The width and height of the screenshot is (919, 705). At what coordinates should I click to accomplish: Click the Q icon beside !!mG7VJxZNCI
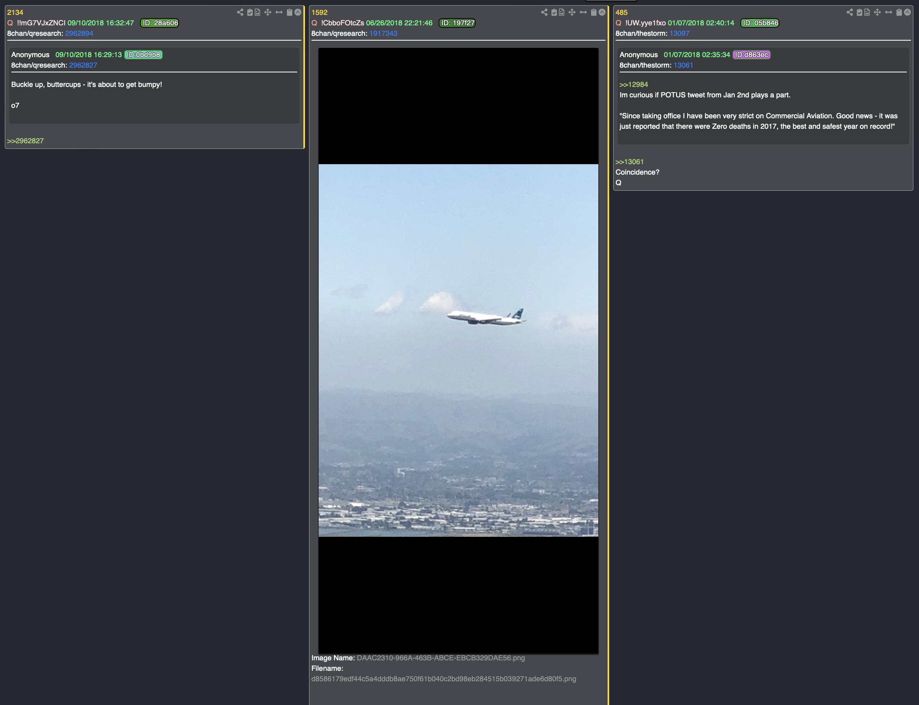10,23
